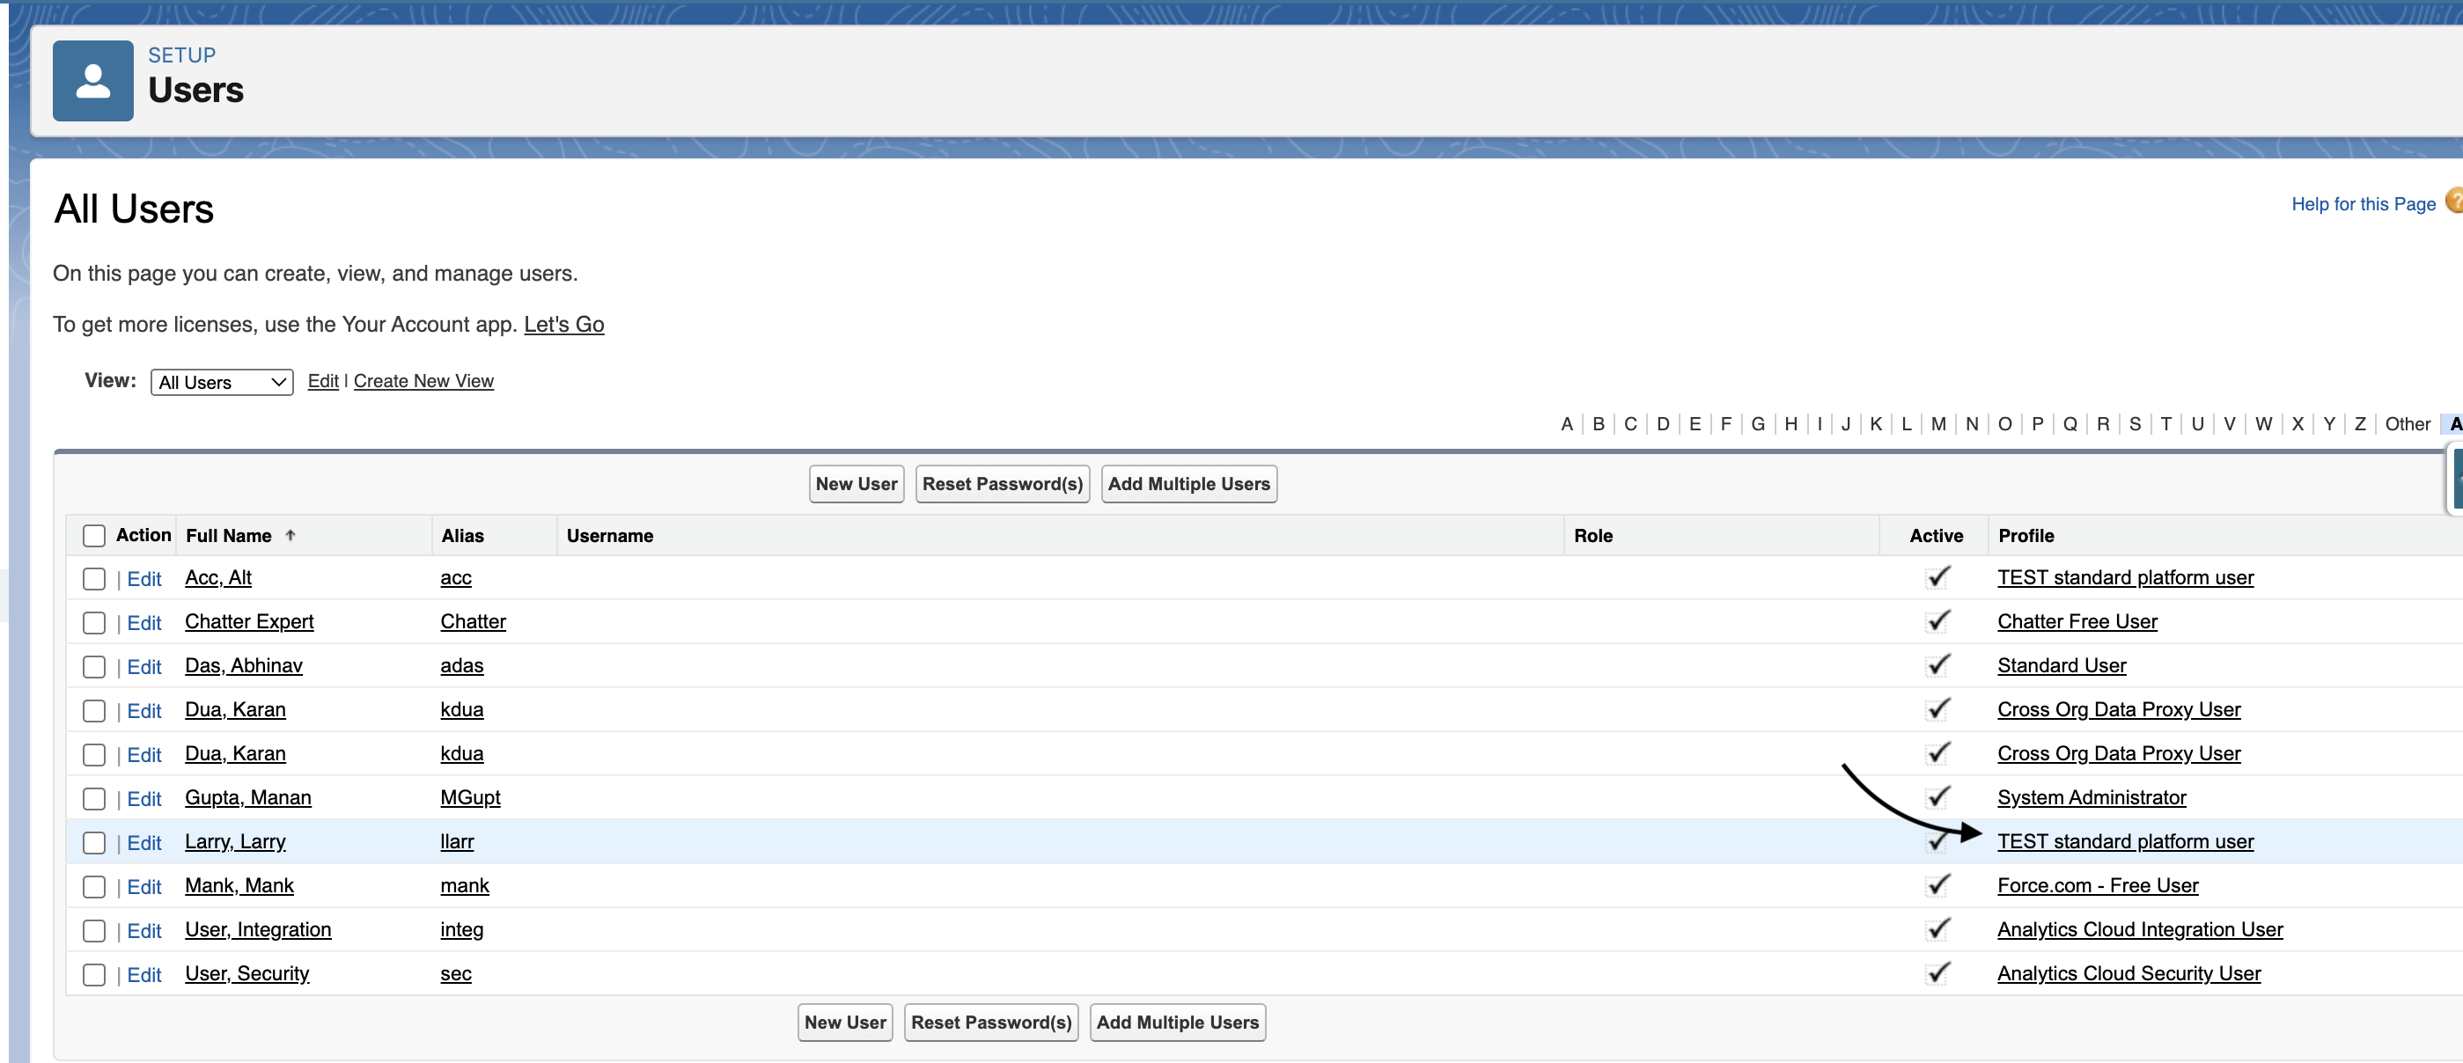Click the help question mark icon
Image resolution: width=2463 pixels, height=1063 pixels.
[x=2452, y=201]
